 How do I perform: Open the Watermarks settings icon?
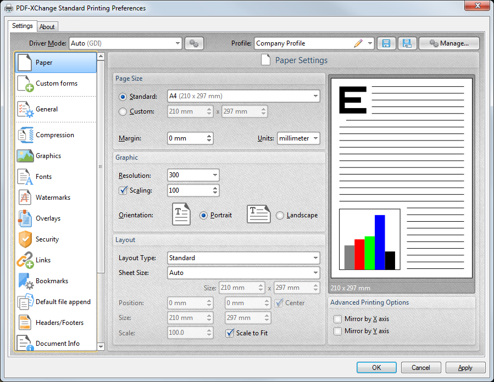pos(24,198)
